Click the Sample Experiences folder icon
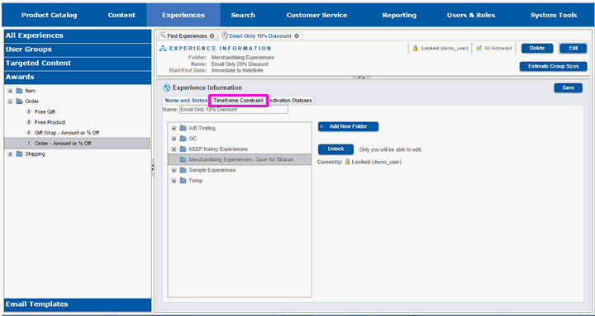Screen dimensions: 595x316 tap(183, 170)
